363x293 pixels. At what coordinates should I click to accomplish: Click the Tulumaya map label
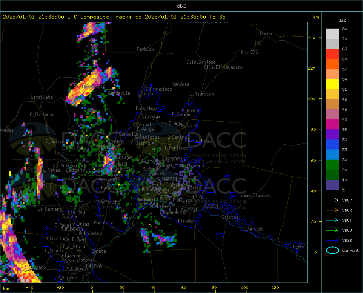pos(151,116)
